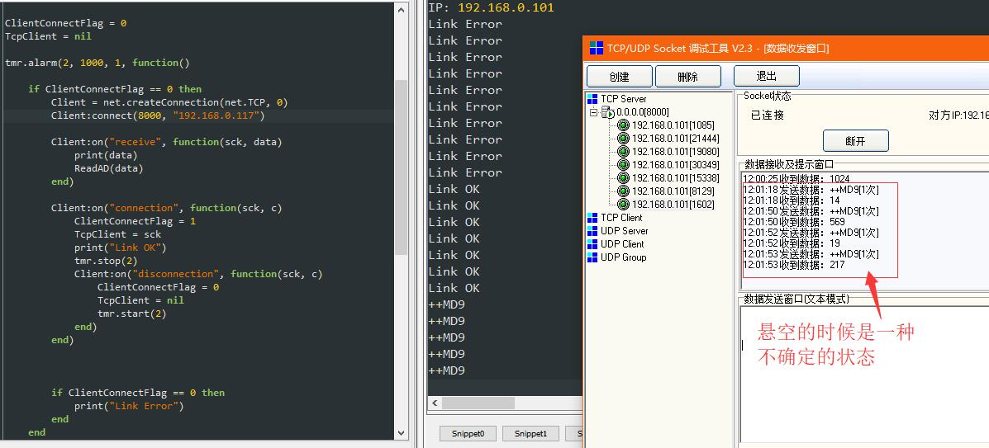
Task: Click 断开 to disconnect the socket
Action: point(855,141)
